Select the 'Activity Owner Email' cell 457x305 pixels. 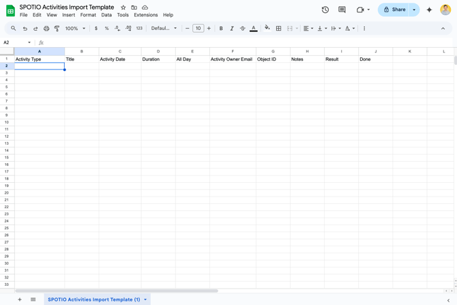(233, 59)
